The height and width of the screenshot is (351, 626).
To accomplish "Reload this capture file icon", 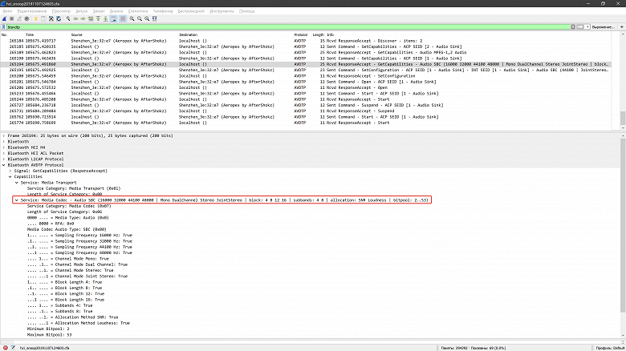I will coord(59,18).
